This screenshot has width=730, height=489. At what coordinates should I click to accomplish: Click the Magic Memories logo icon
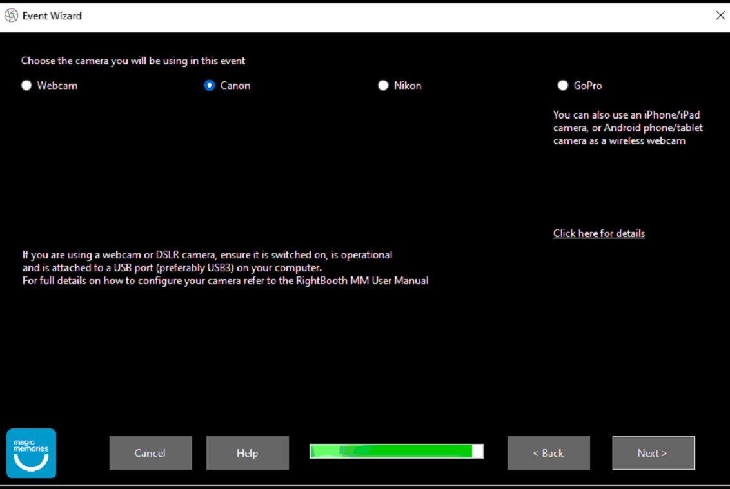click(x=31, y=453)
